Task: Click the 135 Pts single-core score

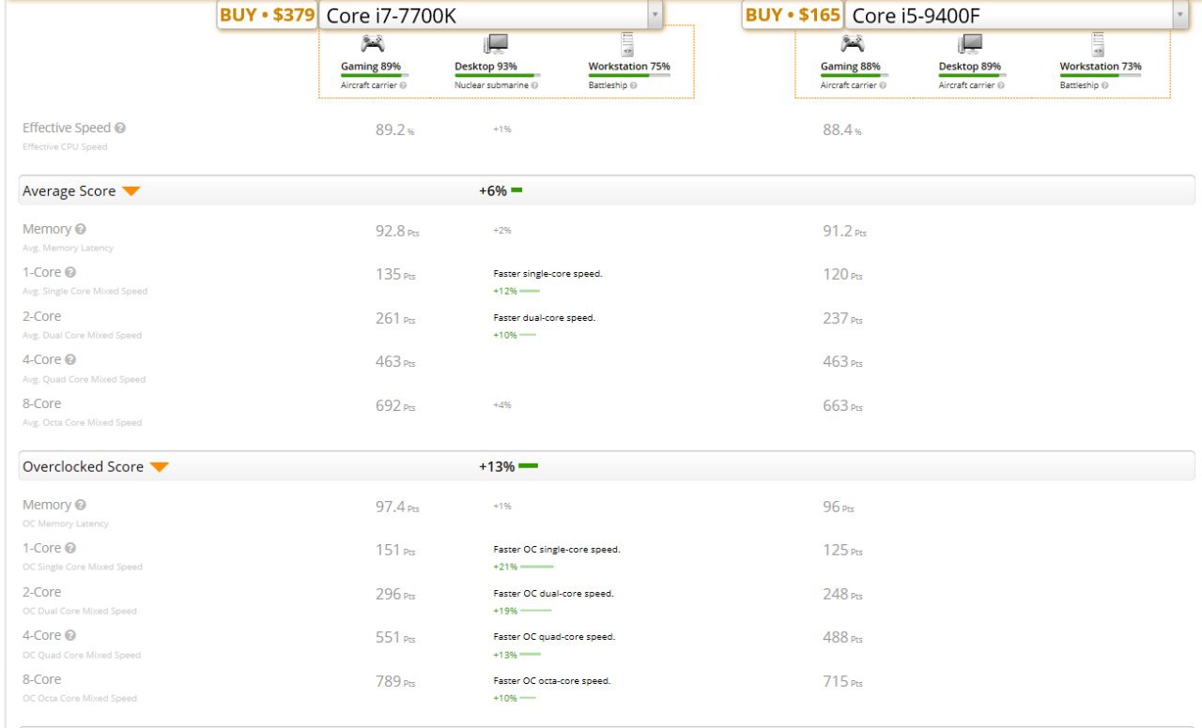Action: point(395,275)
